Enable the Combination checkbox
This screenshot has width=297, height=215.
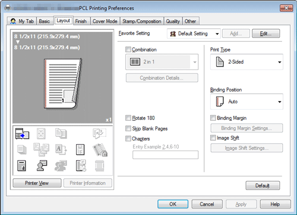tap(128, 49)
